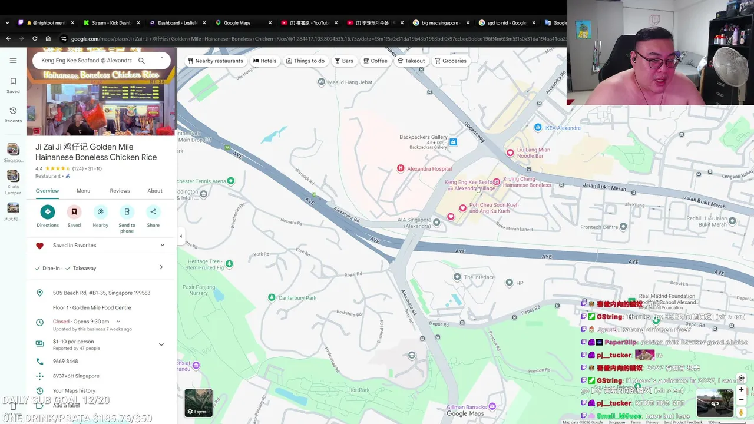Collapse the side panel arrow

(181, 236)
